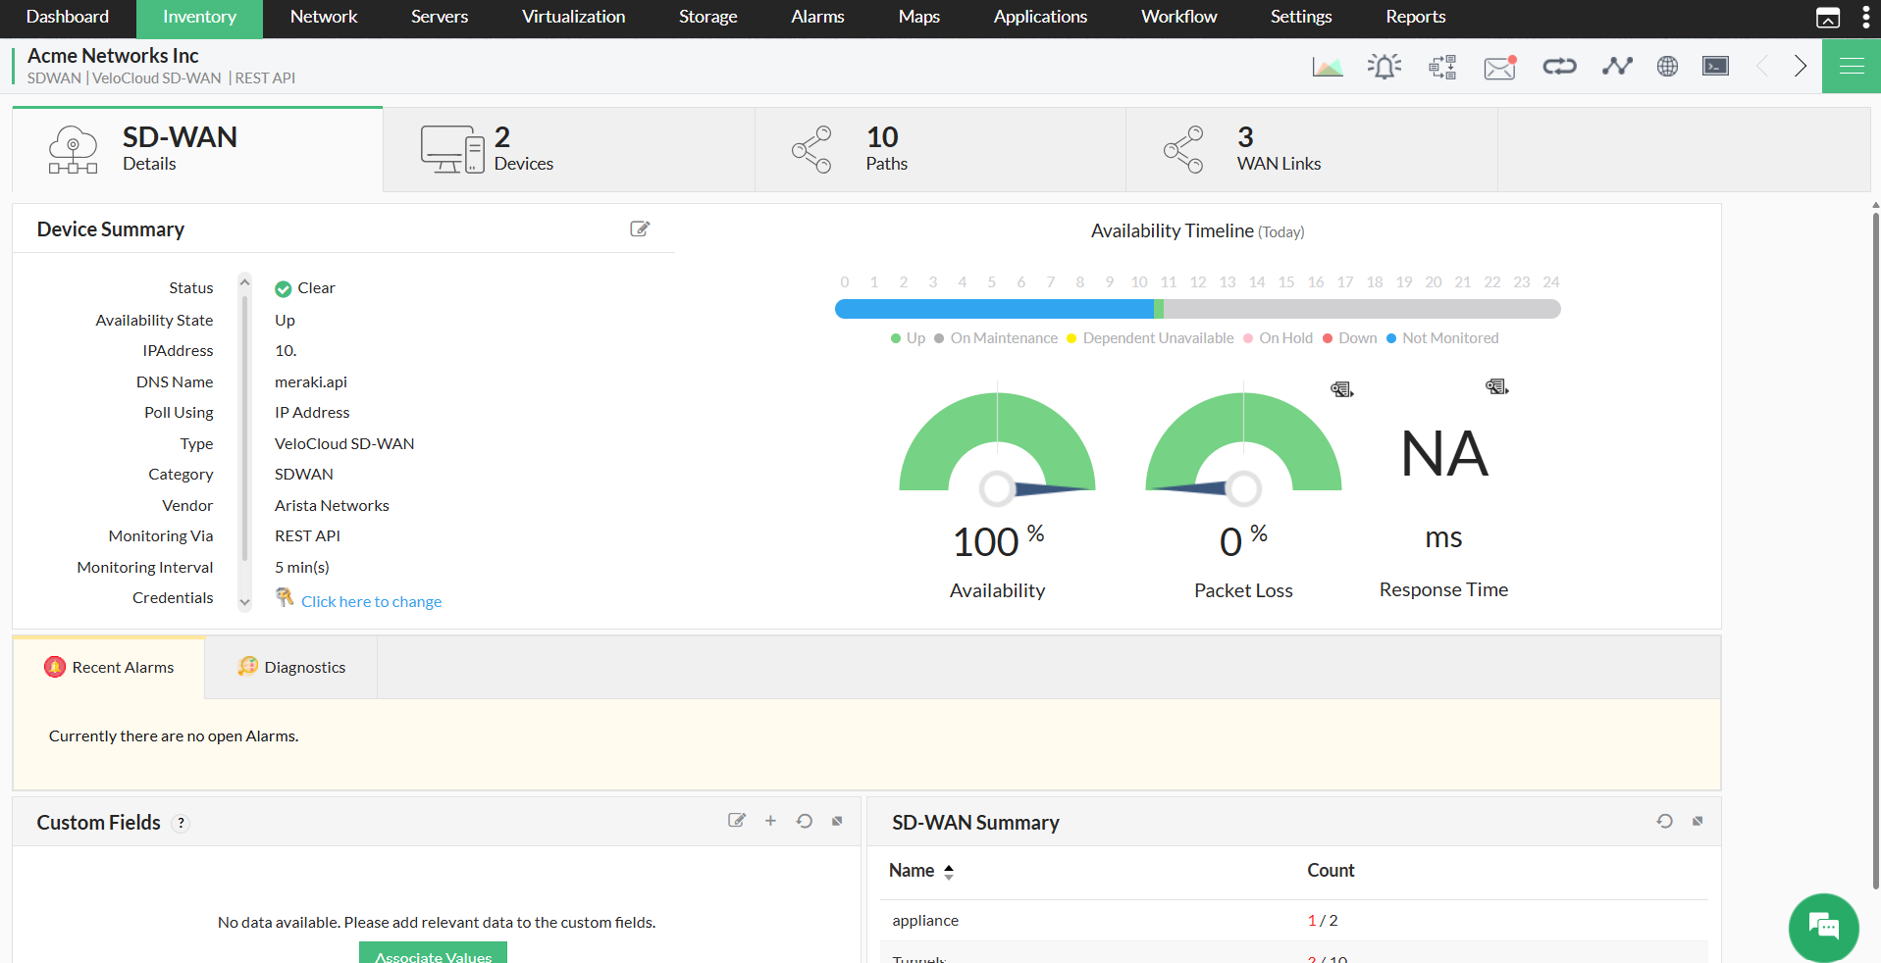The image size is (1881, 963).
Task: Switch to the 2 Devices tab
Action: coord(569,149)
